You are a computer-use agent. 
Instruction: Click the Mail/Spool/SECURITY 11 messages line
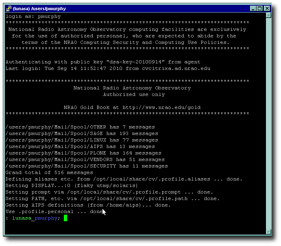pyautogui.click(x=87, y=166)
